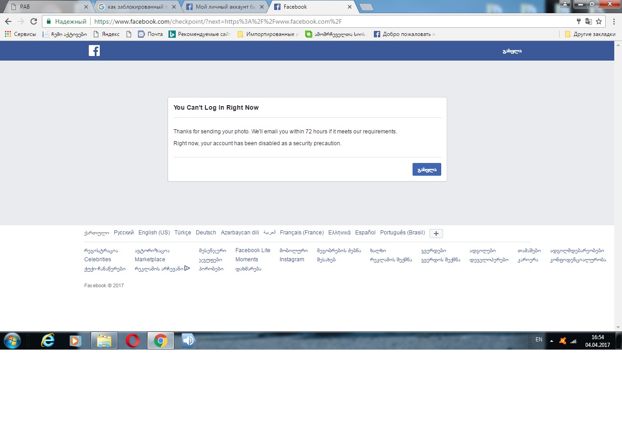Viewport: 622px width, 437px height.
Task: Click გასვლა in the blue header
Action: (512, 51)
